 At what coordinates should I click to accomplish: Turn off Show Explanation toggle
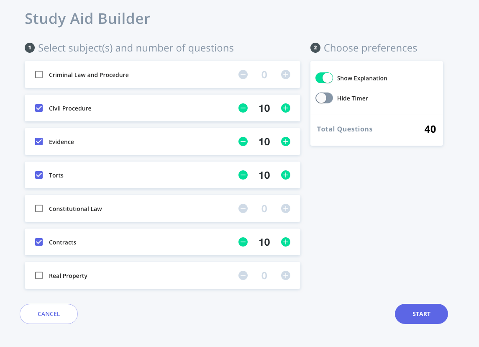click(324, 78)
